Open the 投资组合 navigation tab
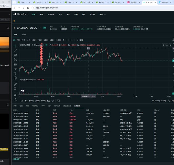 51,14
